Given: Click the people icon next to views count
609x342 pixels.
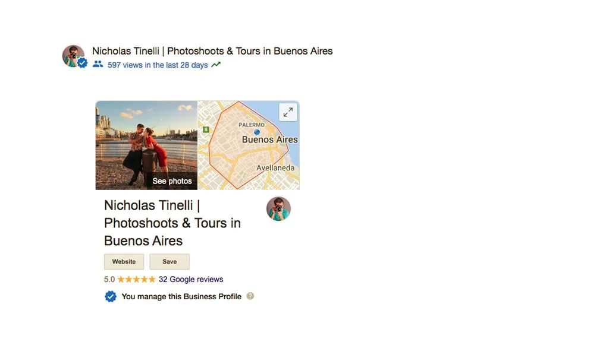Looking at the screenshot, I should click(x=98, y=64).
